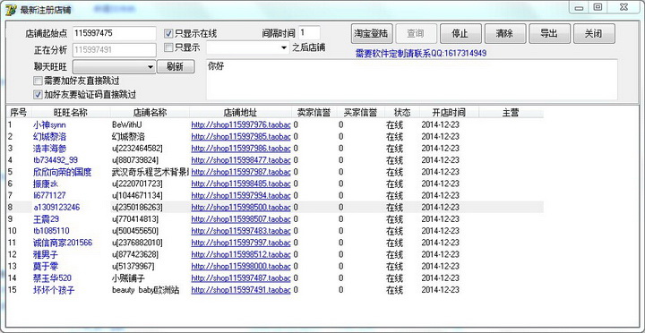This screenshot has width=645, height=333.
Task: Select Wangwang name 幻城黎洛
Action: click(49, 136)
